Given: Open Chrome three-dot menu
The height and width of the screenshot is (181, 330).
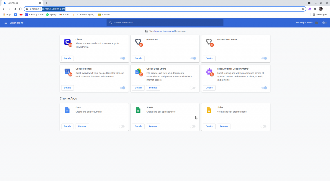Looking at the screenshot, I should tap(326, 9).
